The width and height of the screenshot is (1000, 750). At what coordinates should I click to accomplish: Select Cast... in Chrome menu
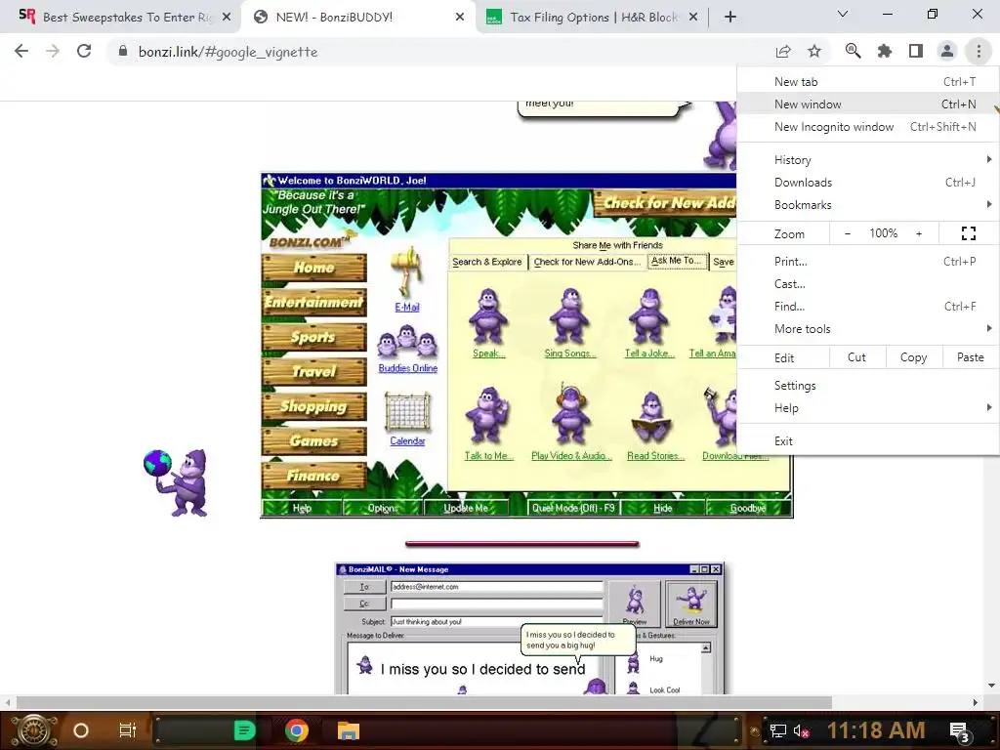pyautogui.click(x=868, y=284)
